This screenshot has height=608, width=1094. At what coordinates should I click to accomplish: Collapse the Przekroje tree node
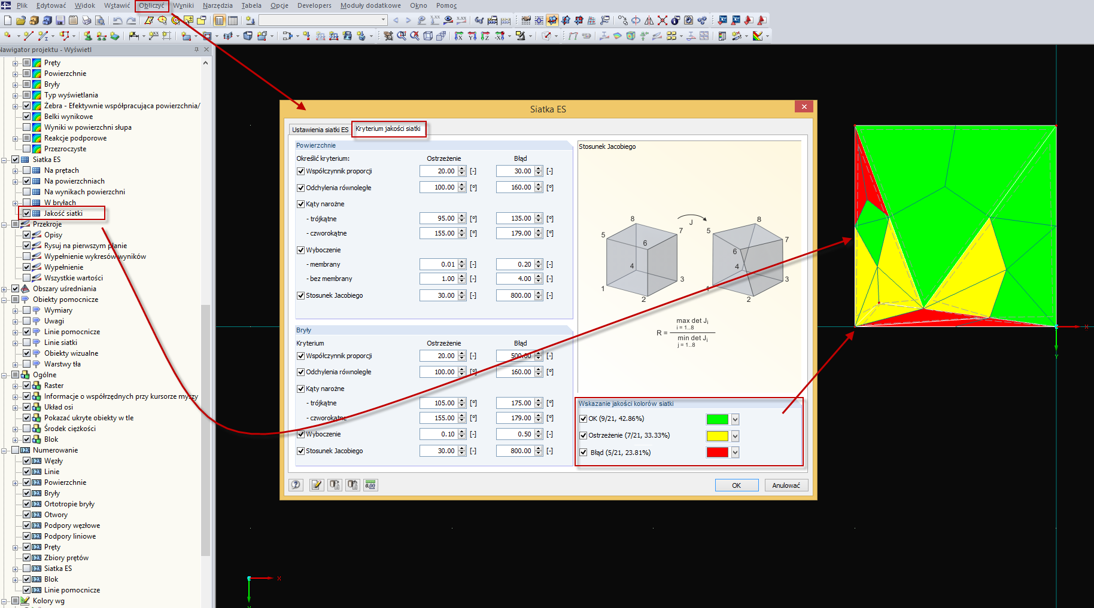tap(4, 224)
